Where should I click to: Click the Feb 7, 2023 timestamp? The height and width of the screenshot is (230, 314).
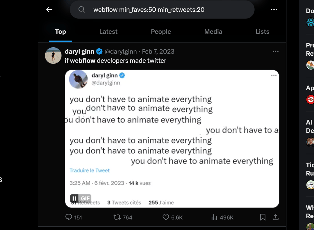158,52
